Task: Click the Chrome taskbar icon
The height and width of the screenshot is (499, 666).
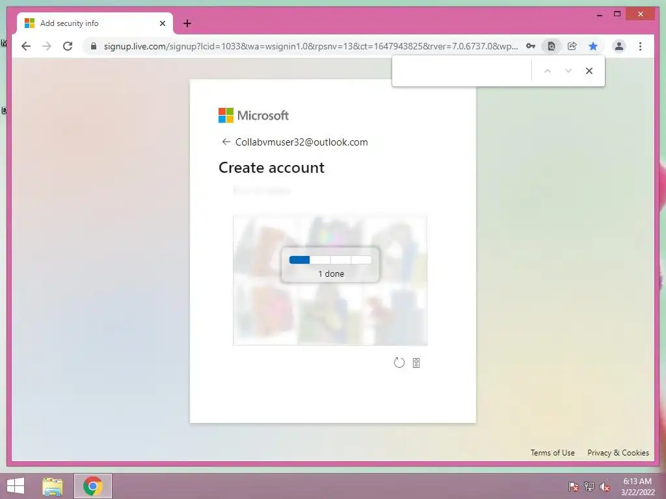Action: [93, 486]
